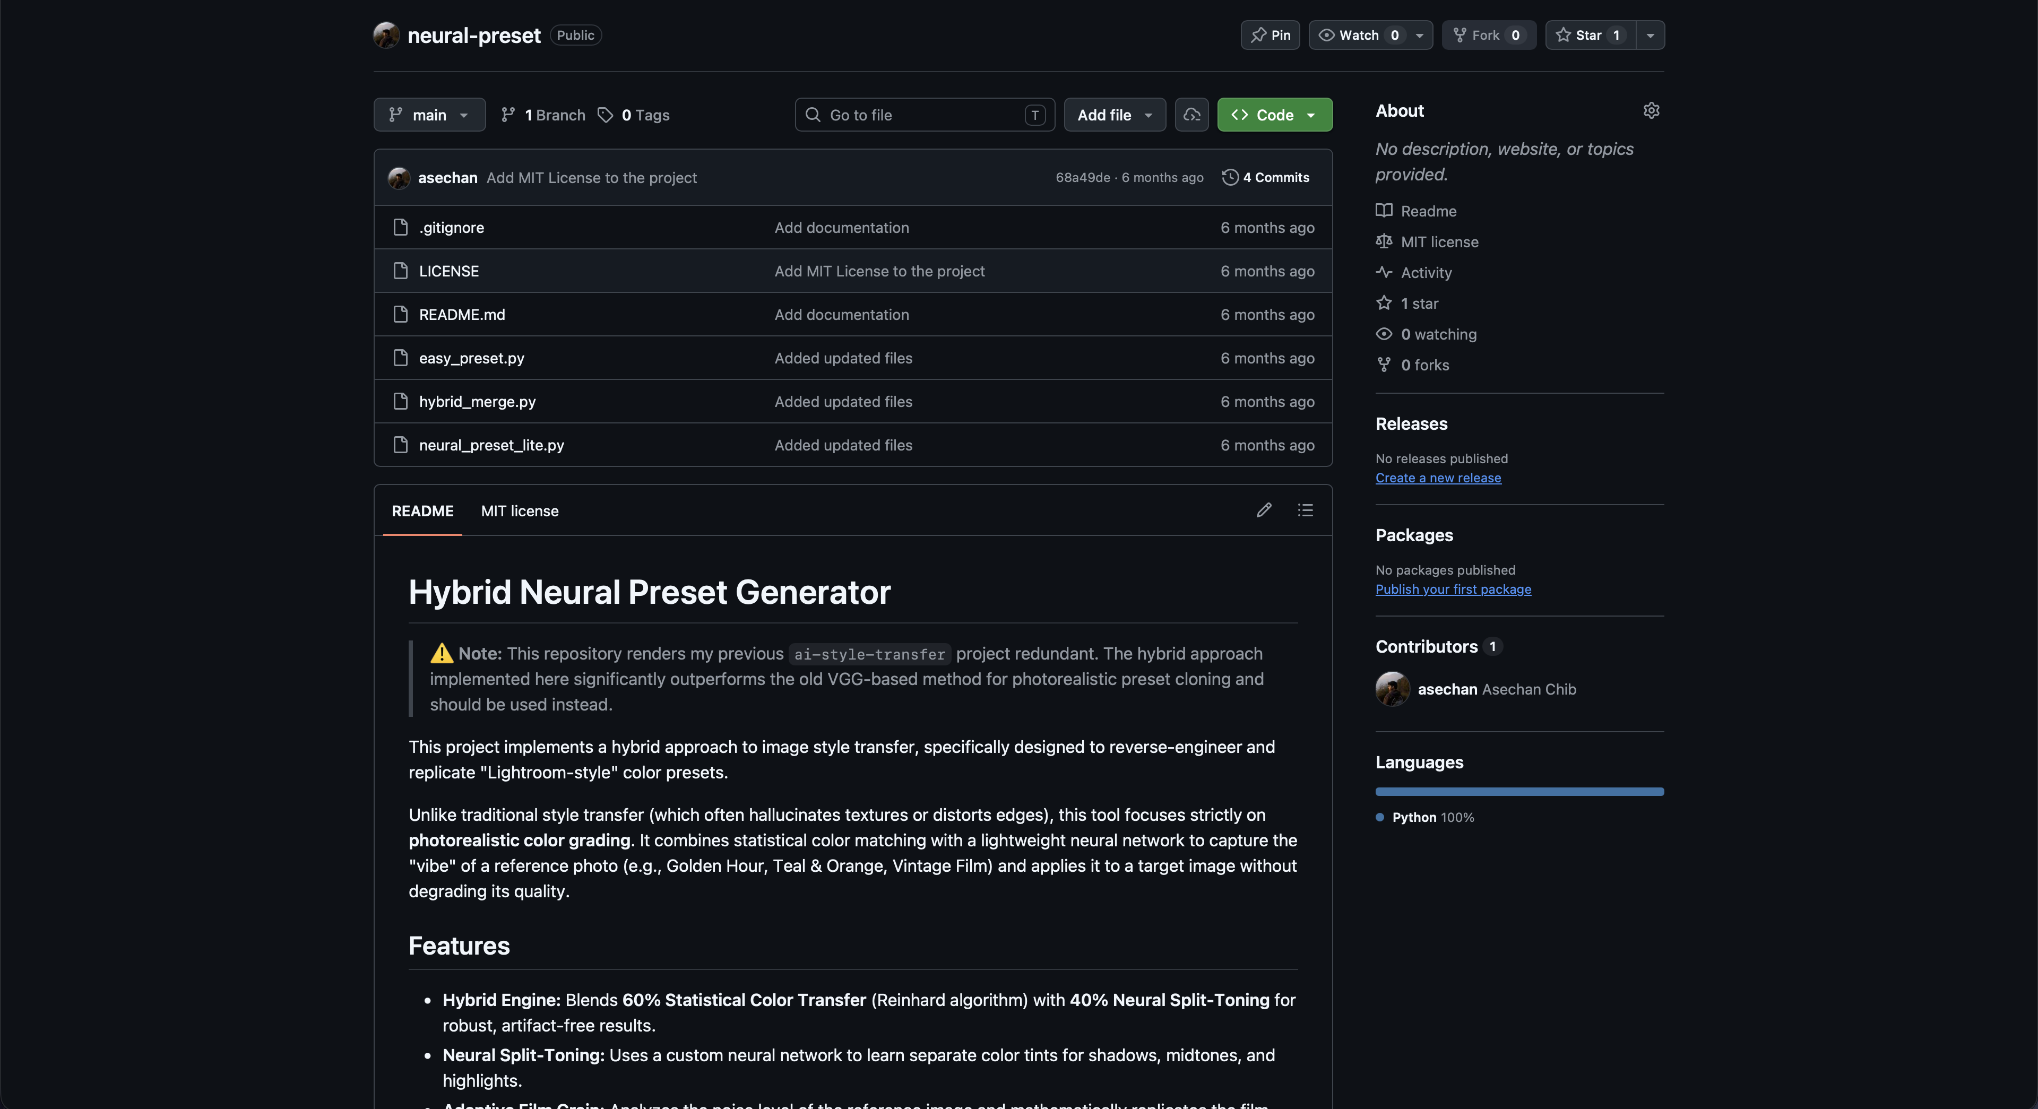Pin the neural-preset repository
This screenshot has height=1109, width=2038.
[x=1270, y=35]
